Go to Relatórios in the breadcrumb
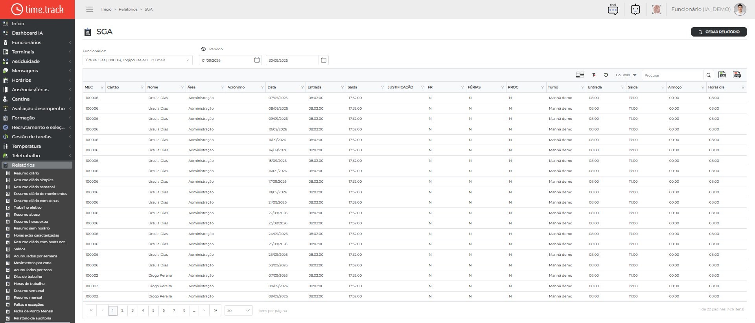 (x=128, y=9)
